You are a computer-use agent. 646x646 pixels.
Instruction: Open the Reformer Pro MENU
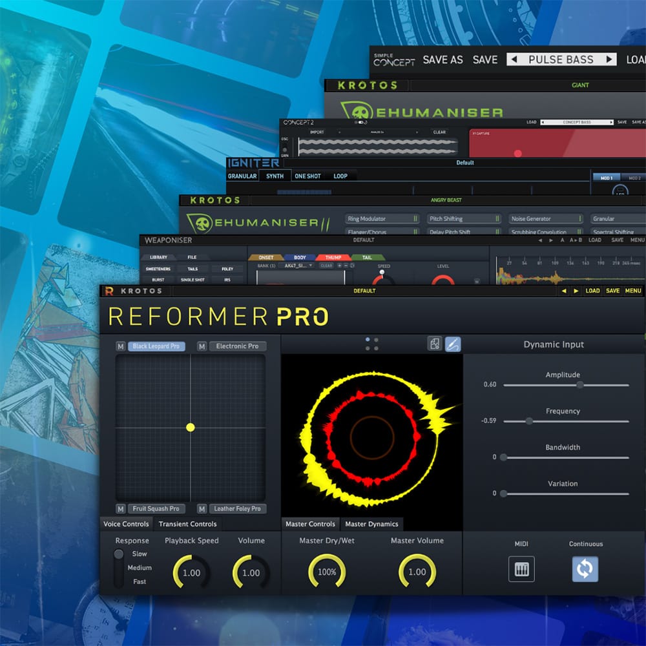(633, 291)
